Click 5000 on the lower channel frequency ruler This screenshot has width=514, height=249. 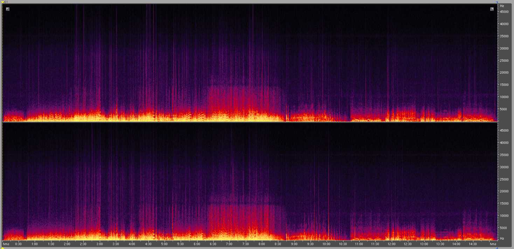click(504, 228)
